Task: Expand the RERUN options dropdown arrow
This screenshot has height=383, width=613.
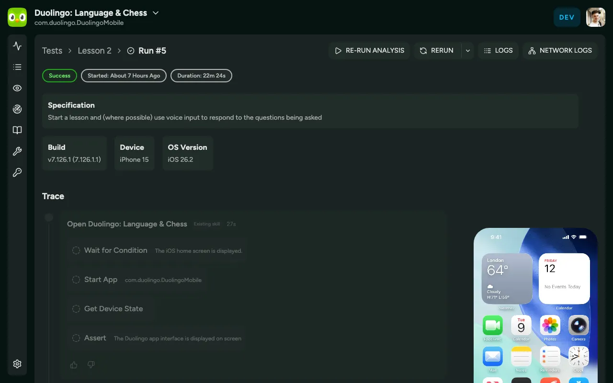Action: pos(468,50)
